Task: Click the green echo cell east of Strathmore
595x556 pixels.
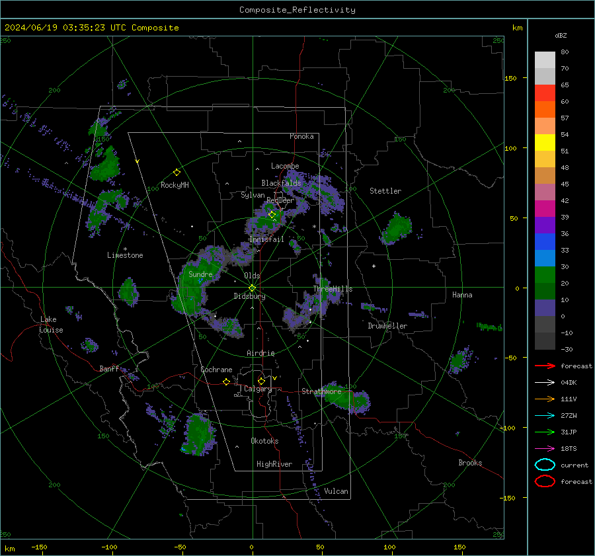Action: coord(345,399)
